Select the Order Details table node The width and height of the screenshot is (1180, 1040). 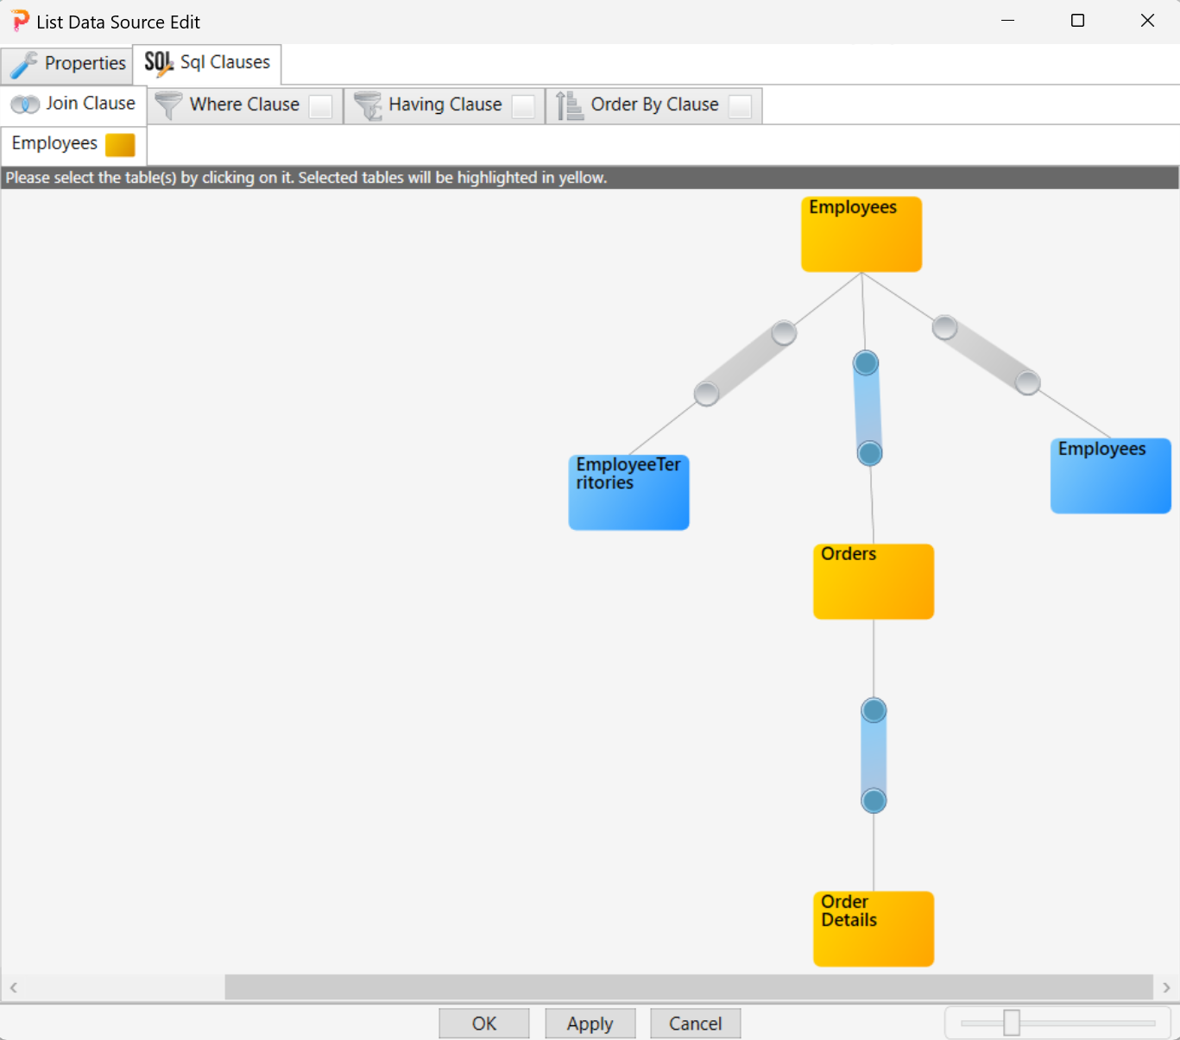[x=874, y=929]
